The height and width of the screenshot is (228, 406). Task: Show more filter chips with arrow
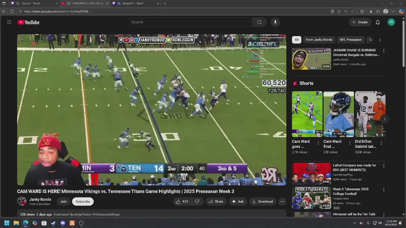380,40
